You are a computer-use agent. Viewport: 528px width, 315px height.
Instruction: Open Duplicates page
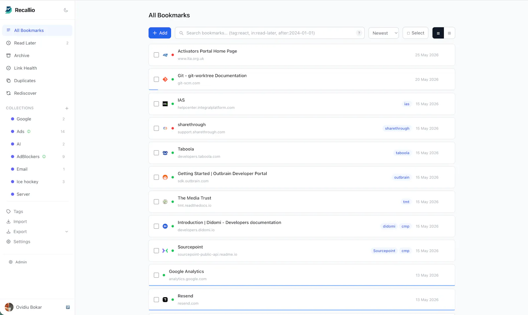click(37, 81)
